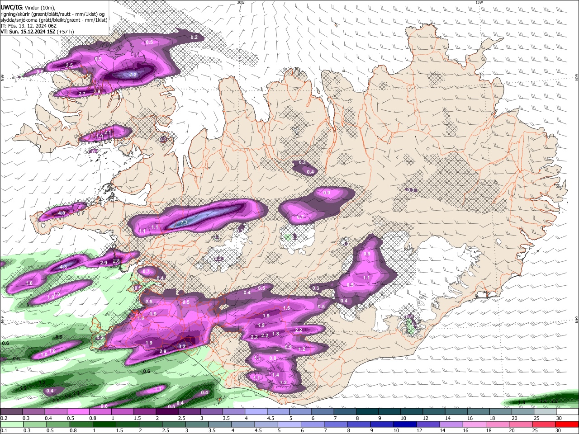Select the bright magenta 0.5 swatch in upper legend
The width and height of the screenshot is (579, 434).
pyautogui.click(x=78, y=412)
